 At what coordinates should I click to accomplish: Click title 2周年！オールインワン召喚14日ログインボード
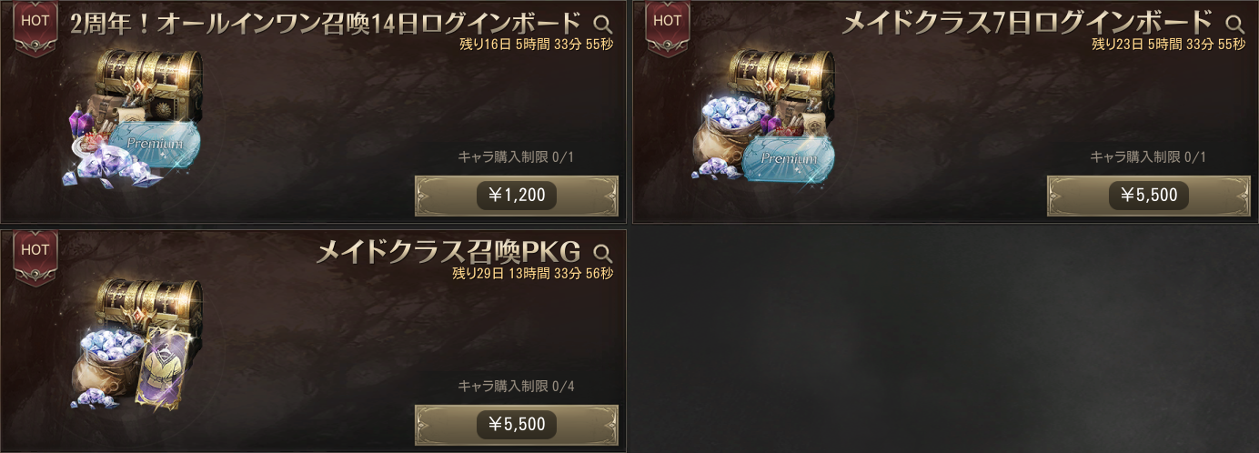tap(326, 23)
